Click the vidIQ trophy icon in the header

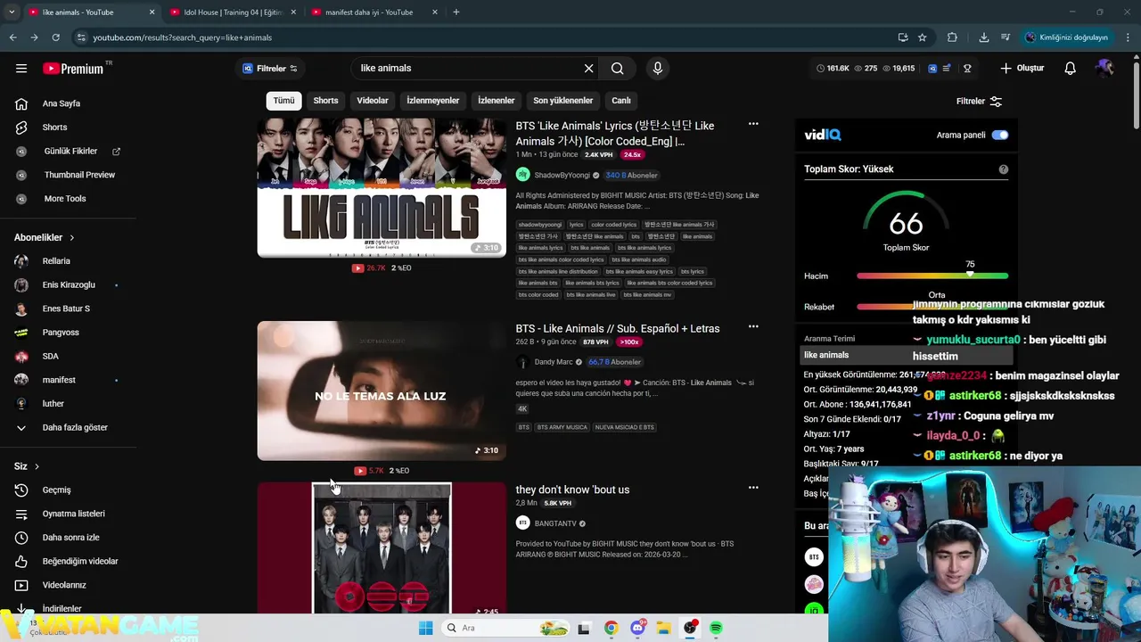(x=967, y=69)
